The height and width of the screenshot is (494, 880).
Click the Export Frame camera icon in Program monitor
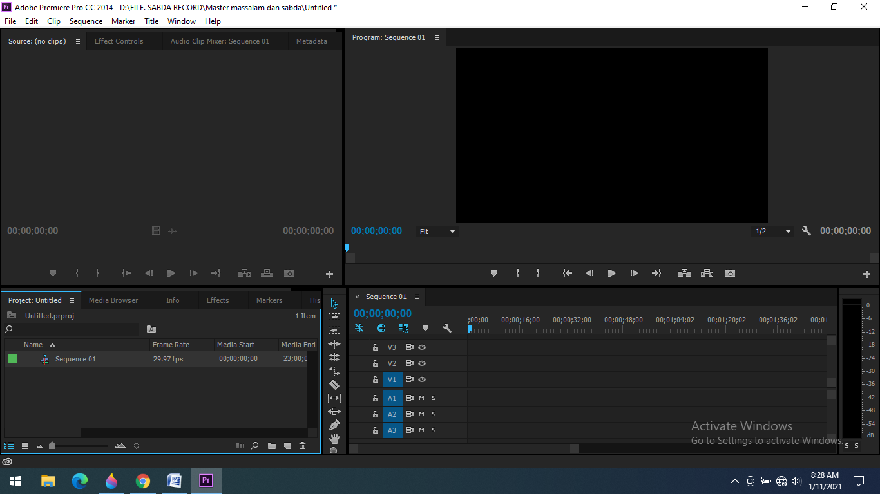tap(729, 273)
